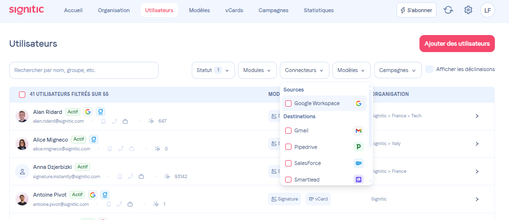
Task: Focus the Rechercher par nom search field
Action: pyautogui.click(x=84, y=70)
